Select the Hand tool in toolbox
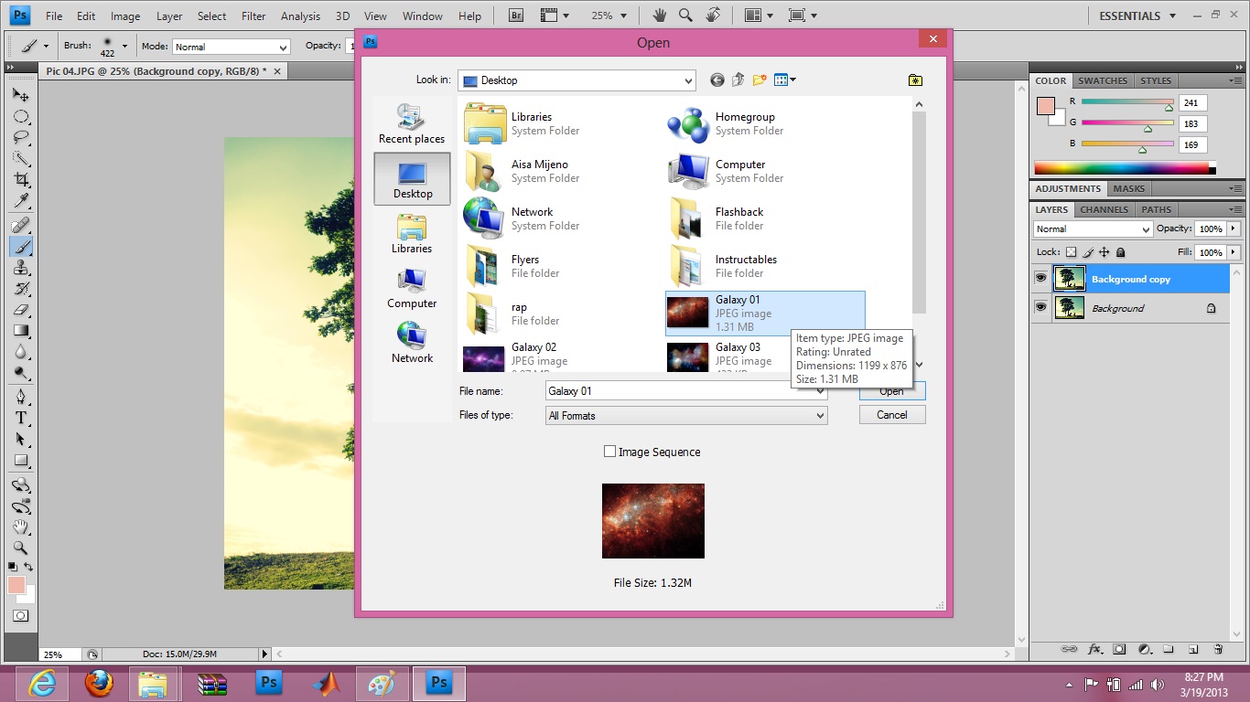 coord(21,527)
